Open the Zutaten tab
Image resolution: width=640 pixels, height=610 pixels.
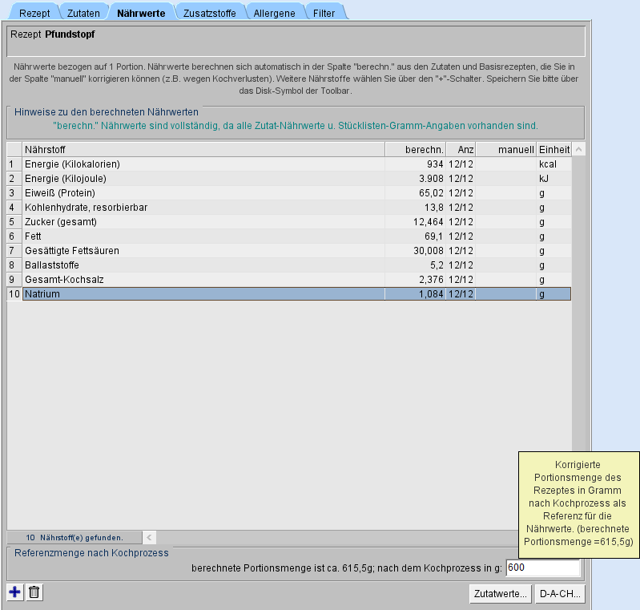(x=83, y=13)
